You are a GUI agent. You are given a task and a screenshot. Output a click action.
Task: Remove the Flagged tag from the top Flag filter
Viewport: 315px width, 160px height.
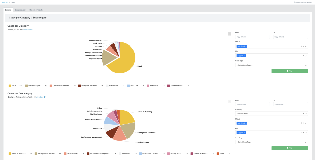pos(244,56)
